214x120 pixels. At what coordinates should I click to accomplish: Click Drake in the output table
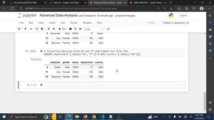(x=57, y=67)
